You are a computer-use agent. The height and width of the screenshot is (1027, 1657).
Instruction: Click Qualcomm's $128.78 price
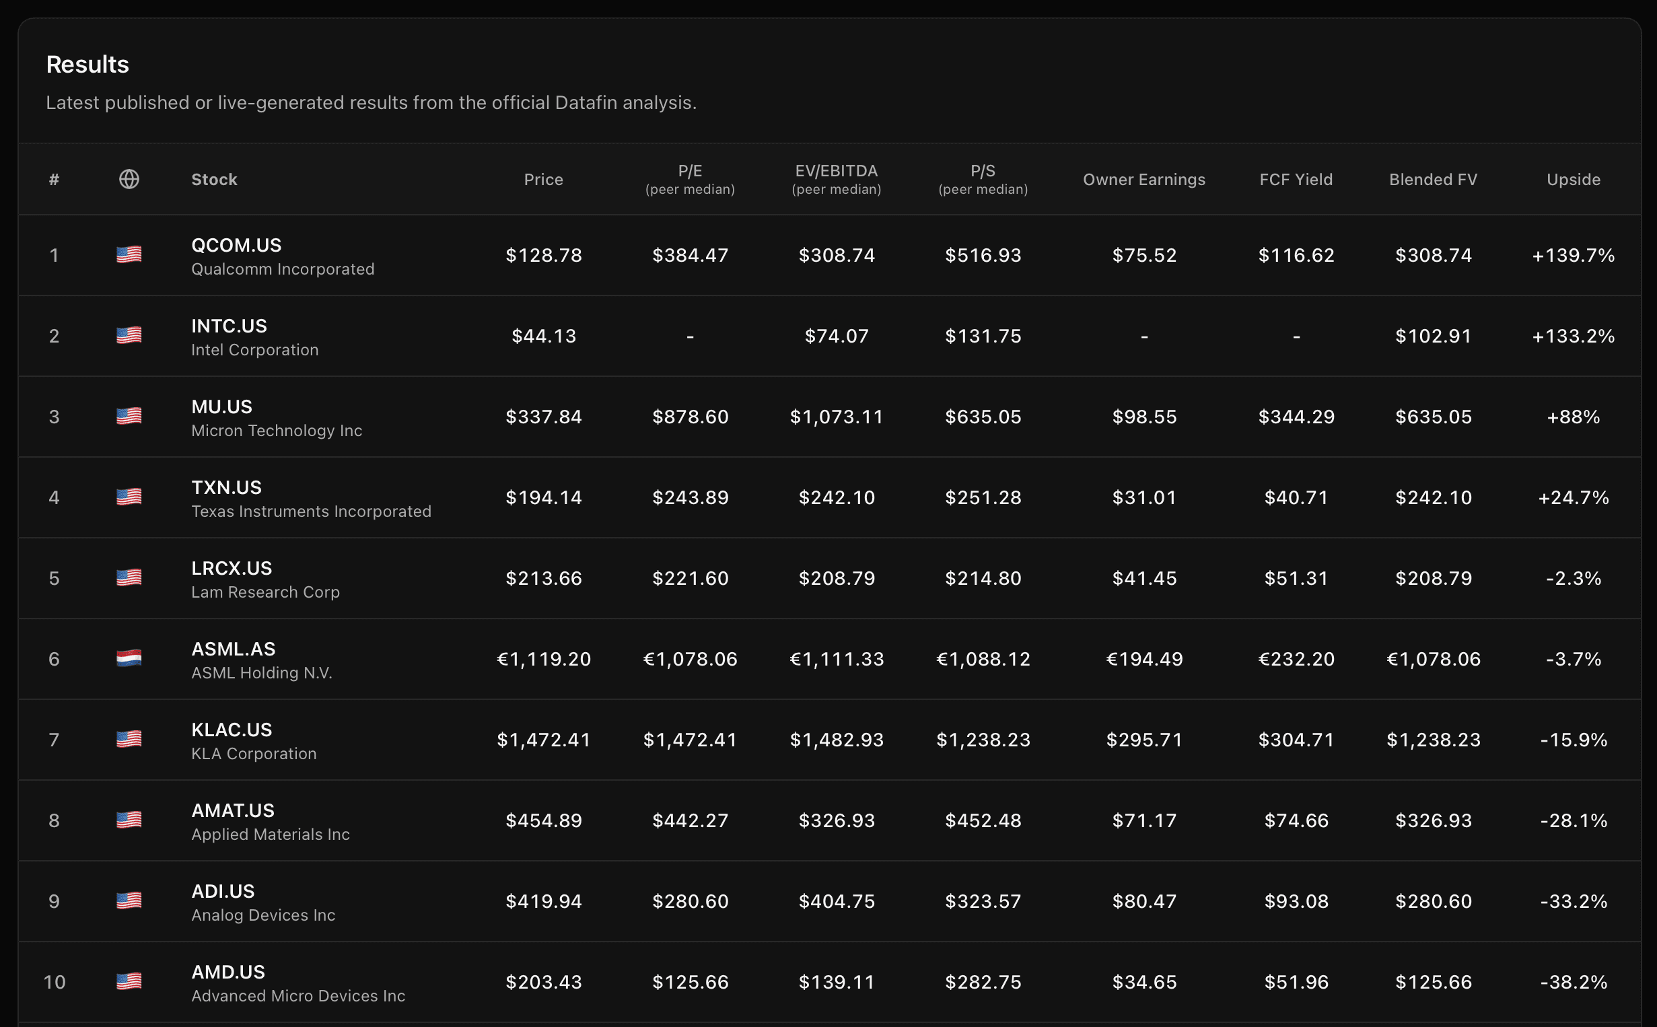click(x=543, y=255)
